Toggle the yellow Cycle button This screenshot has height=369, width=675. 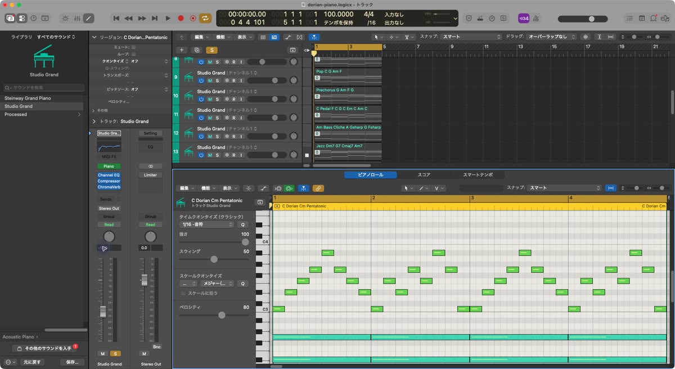click(x=205, y=18)
